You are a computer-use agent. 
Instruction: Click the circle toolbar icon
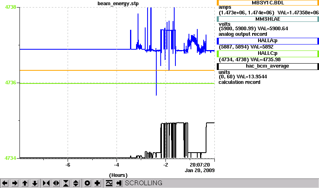(87, 183)
